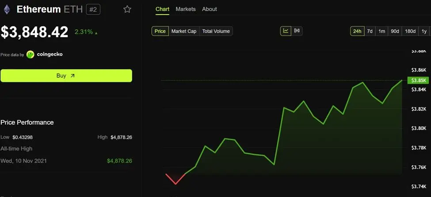Click the $3.80K axis label
Screen dimensions: 431x197
[419, 128]
